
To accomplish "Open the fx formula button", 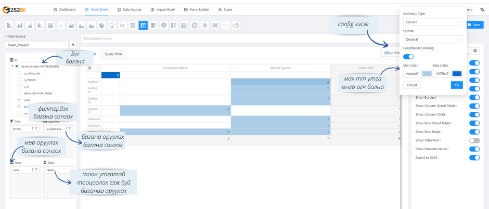I will click(x=73, y=45).
